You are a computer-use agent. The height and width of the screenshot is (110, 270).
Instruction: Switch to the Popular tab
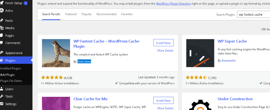[86, 14]
